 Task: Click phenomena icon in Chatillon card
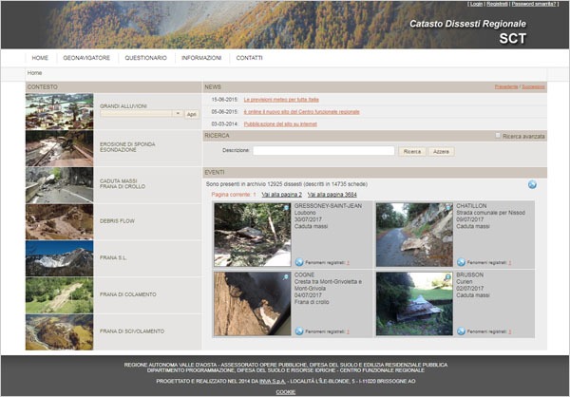pos(462,261)
